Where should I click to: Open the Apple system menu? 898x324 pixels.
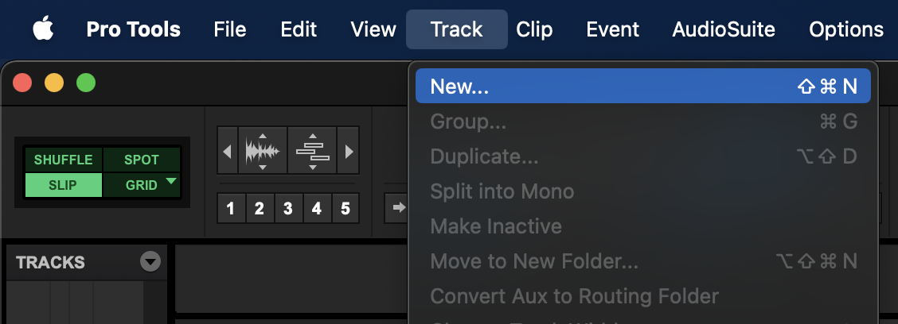point(43,30)
